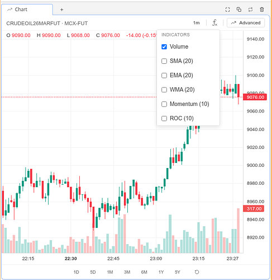Enable the EMA (20) indicator
Viewport: 272px width, 280px height.
164,76
